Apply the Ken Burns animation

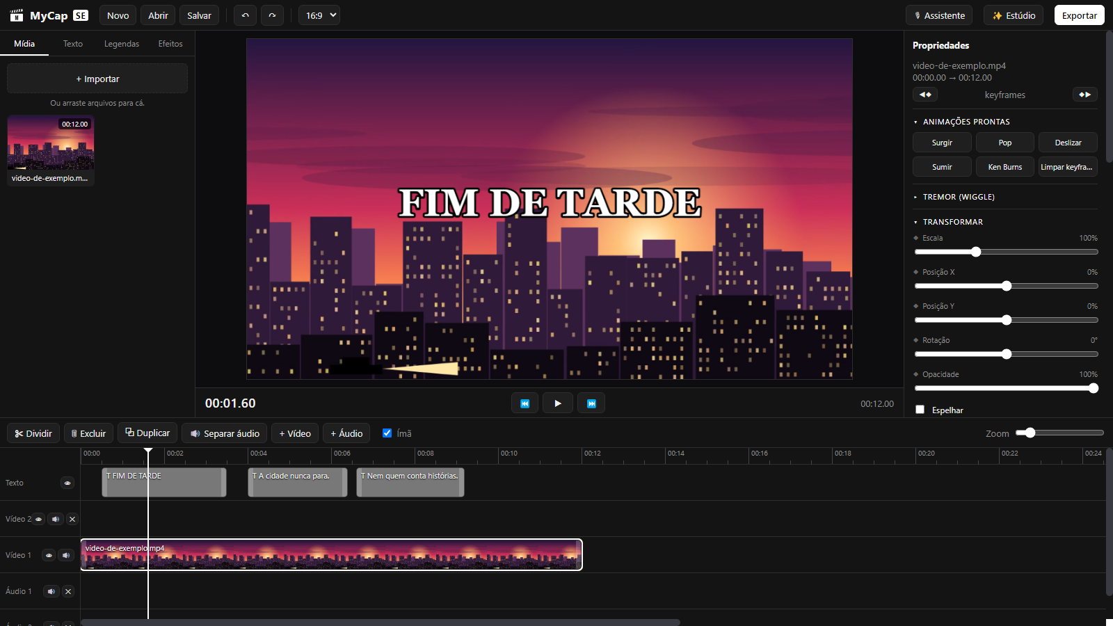click(x=1005, y=167)
